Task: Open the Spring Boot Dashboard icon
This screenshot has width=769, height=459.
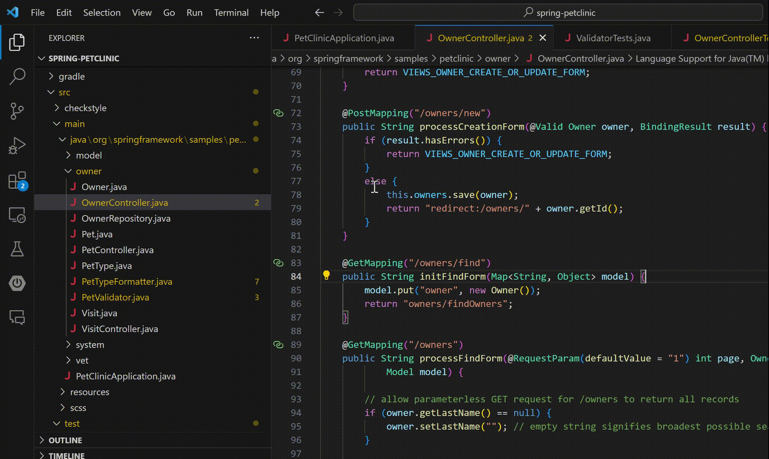Action: (17, 283)
